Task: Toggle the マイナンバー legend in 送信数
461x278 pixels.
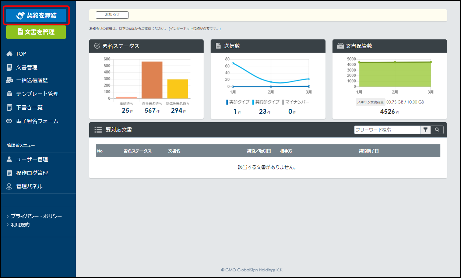Action: [x=296, y=102]
